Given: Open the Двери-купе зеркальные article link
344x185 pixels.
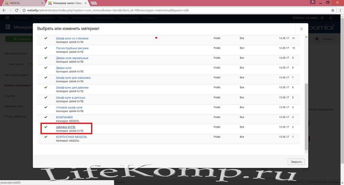Looking at the screenshot, I should pos(72,58).
